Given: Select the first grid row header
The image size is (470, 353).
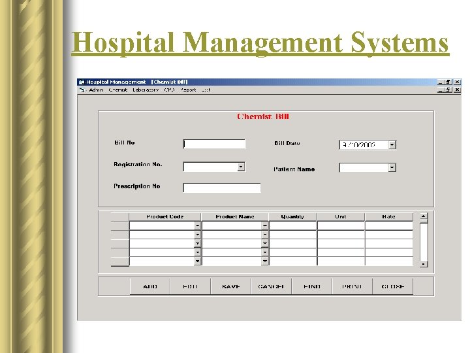Looking at the screenshot, I should 120,226.
